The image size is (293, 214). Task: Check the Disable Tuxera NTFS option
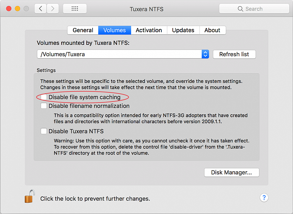point(44,131)
